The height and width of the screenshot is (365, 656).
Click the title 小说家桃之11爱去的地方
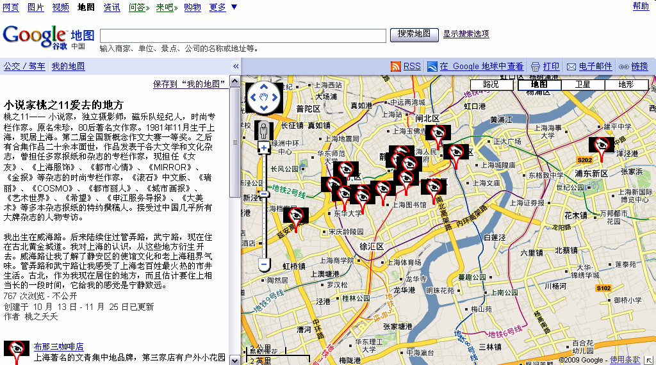[x=63, y=104]
